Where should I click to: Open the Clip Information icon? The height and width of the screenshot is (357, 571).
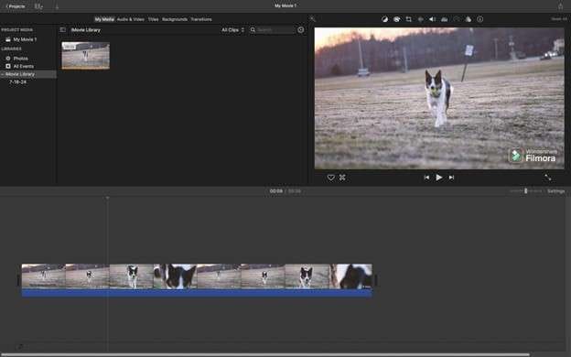480,19
